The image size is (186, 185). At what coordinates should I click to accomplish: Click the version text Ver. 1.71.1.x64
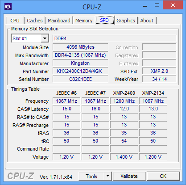point(56,177)
